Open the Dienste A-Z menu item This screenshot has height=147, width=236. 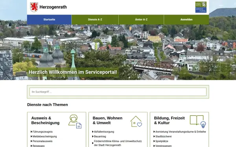[95, 20]
